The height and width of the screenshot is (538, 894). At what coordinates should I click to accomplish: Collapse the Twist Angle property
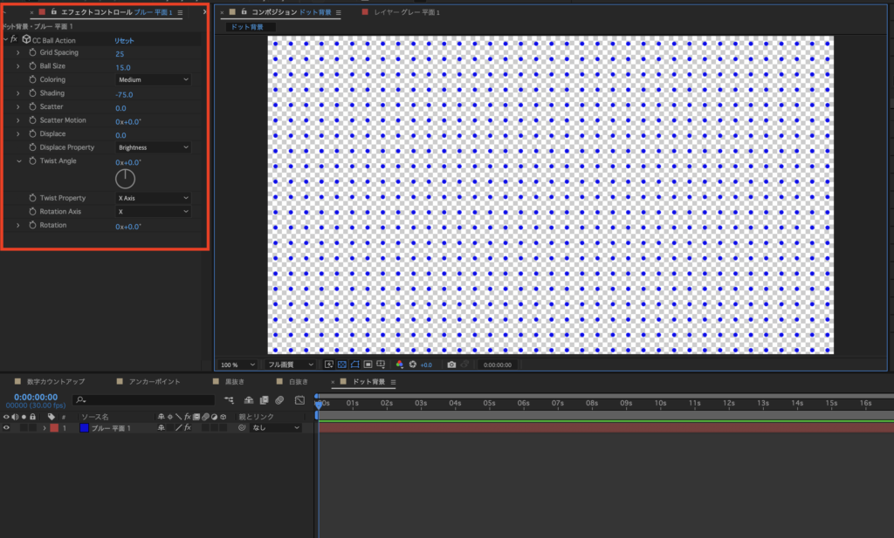tap(18, 161)
